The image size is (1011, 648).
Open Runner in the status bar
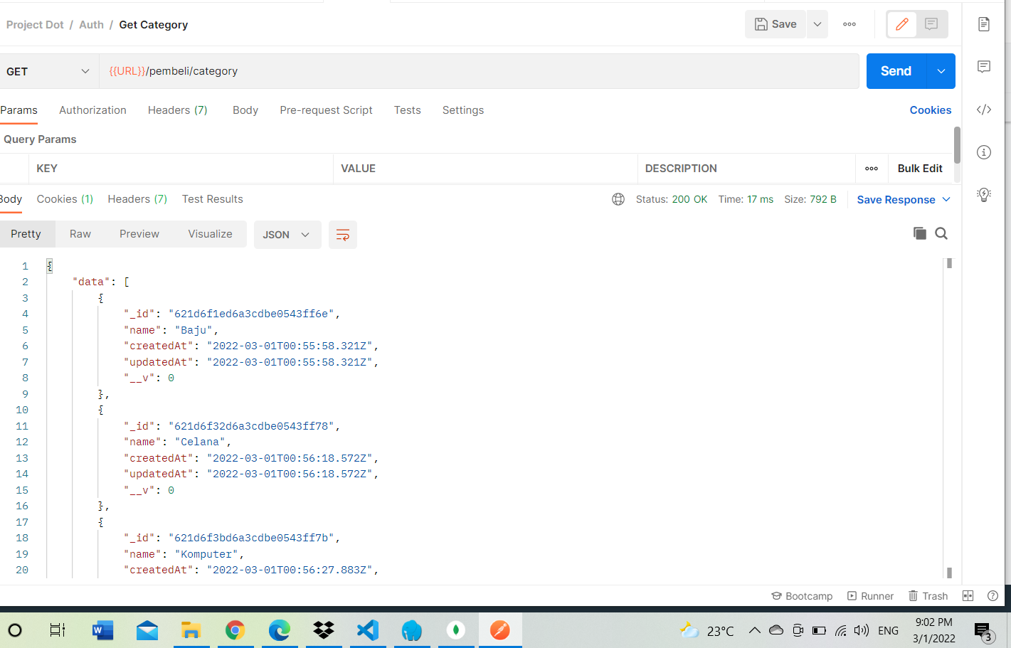click(870, 596)
